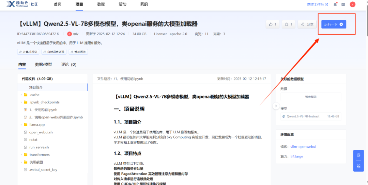Viewport: 368px width, 185px height.
Task: Expand the .ipynb_checkpoints folder arrow
Action: [21, 102]
